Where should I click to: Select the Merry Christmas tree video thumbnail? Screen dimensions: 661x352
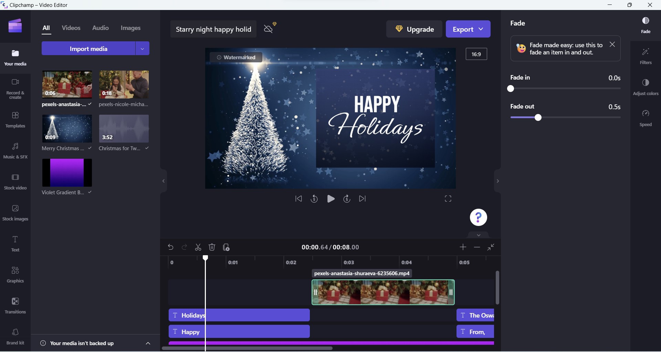coord(67,128)
